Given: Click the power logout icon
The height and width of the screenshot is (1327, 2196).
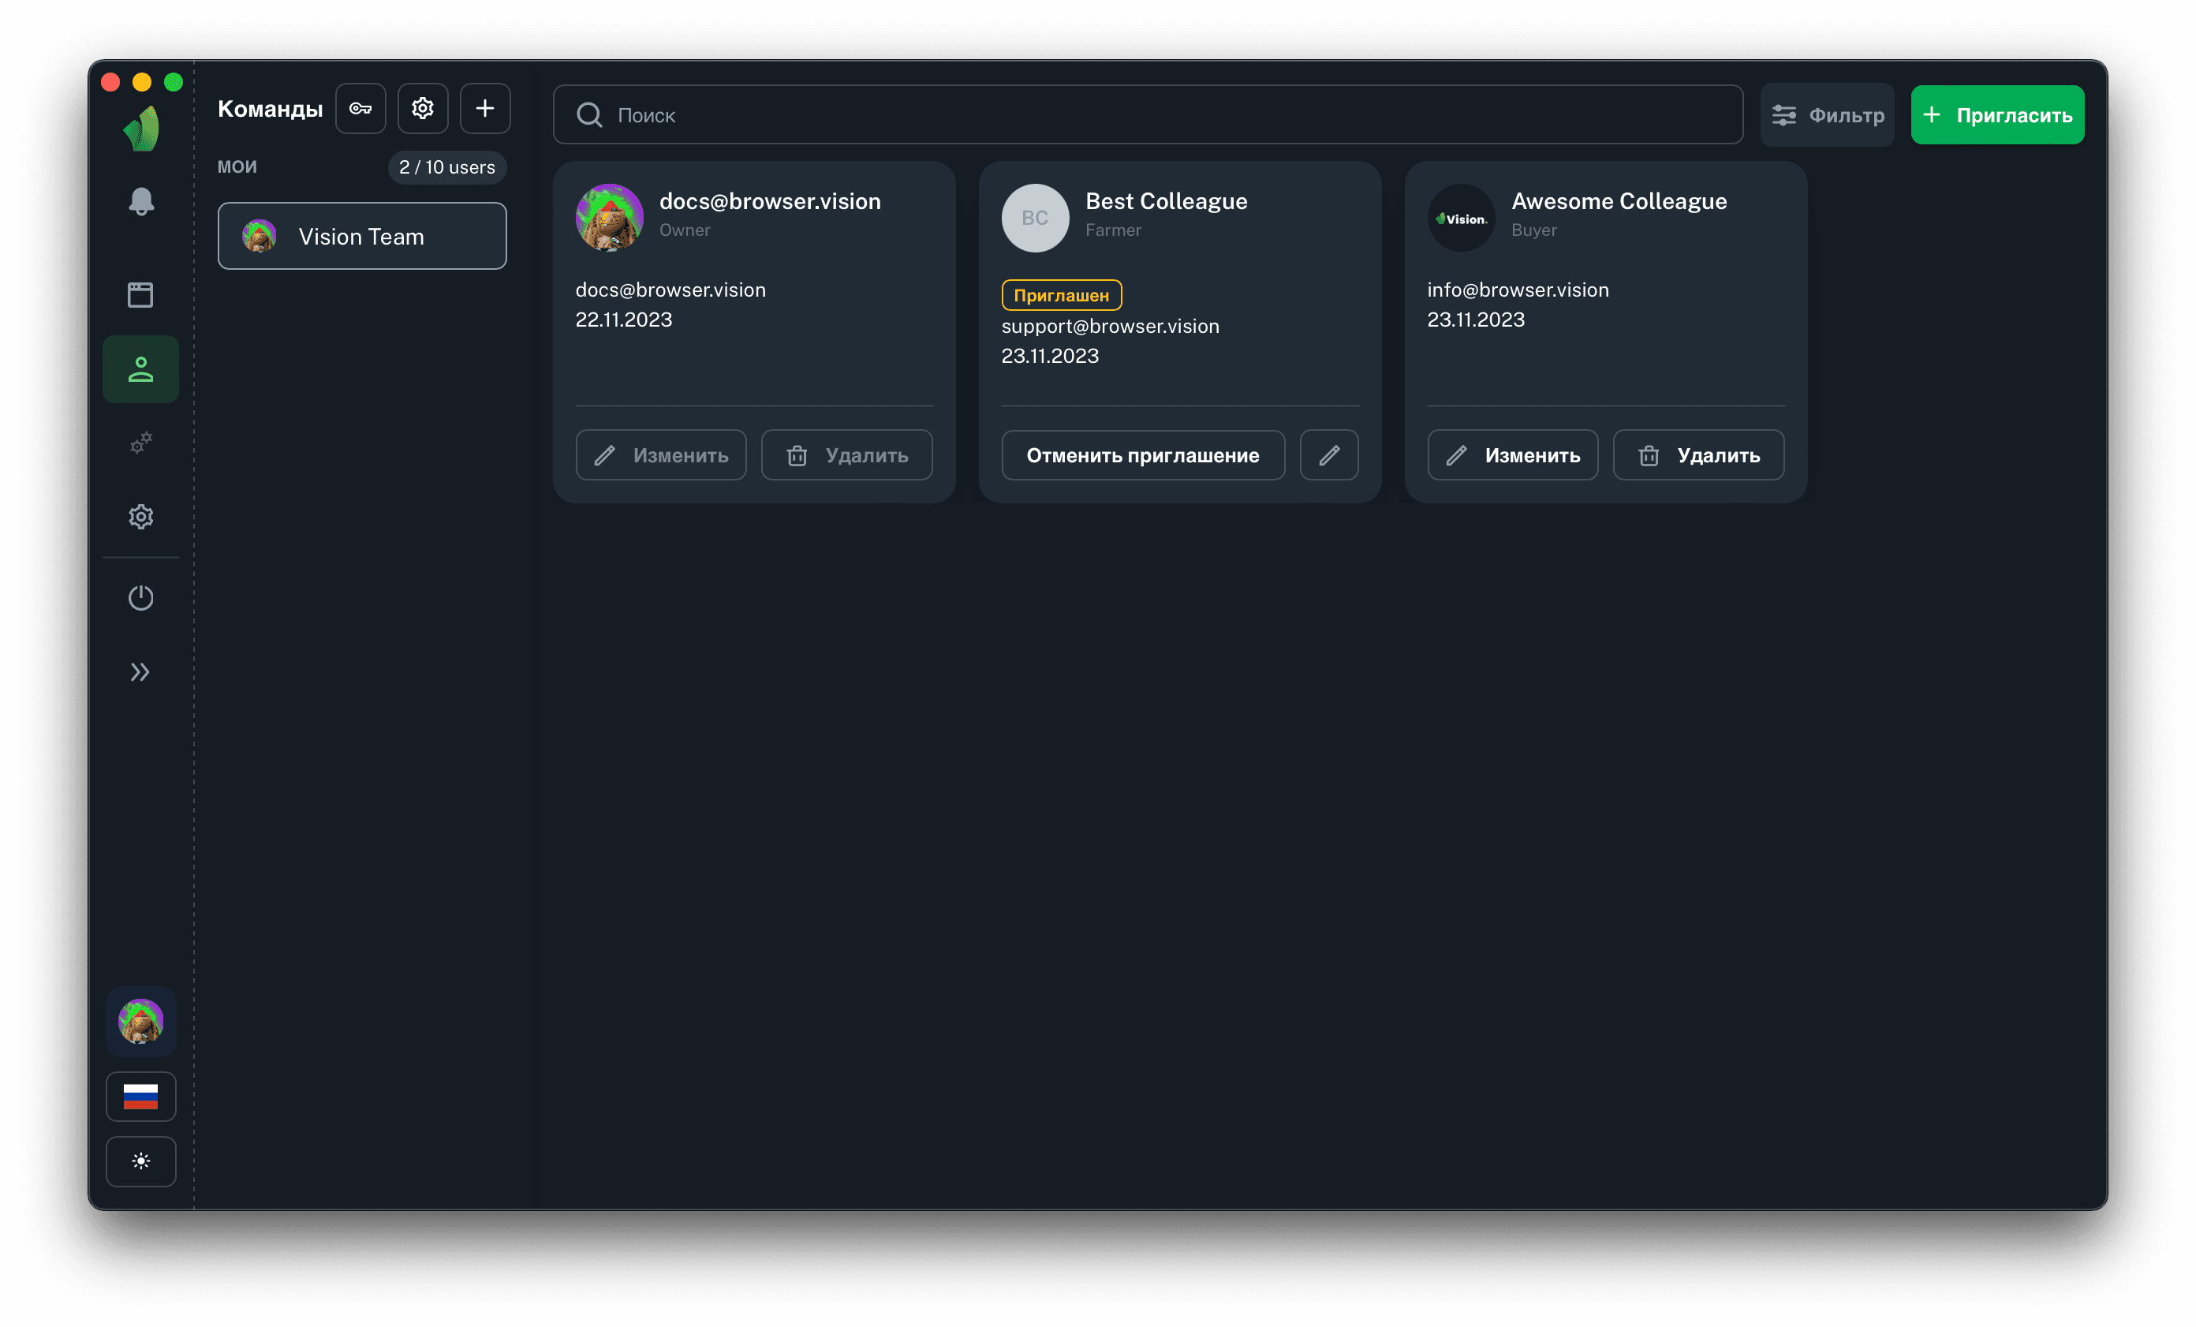Looking at the screenshot, I should [141, 598].
